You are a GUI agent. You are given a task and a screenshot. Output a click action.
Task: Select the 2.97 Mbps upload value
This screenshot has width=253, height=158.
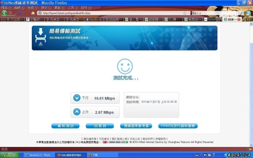click(104, 112)
